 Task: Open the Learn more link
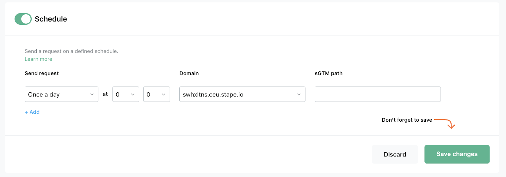38,59
